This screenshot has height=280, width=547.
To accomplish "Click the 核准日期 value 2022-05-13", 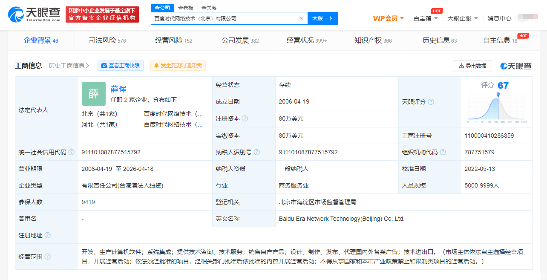I will (x=480, y=169).
